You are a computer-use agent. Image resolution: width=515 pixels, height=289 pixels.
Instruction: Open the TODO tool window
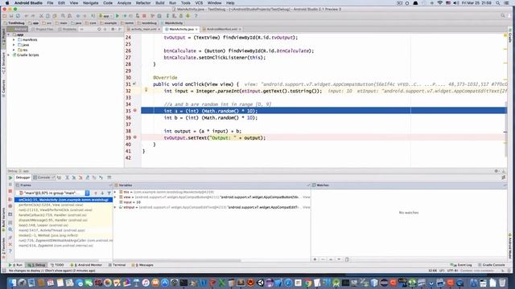click(57, 265)
